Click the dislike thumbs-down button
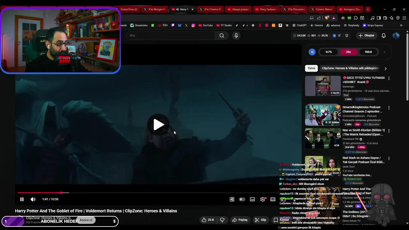Screen dimensions: 409x230 [222, 220]
